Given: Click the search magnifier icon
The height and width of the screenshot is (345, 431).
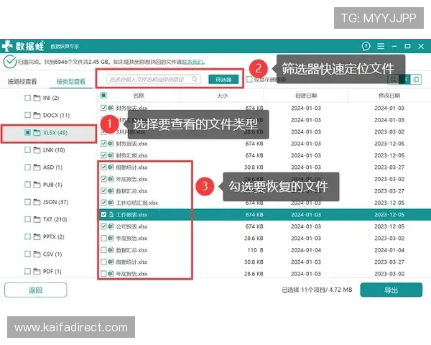Looking at the screenshot, I should tap(196, 79).
